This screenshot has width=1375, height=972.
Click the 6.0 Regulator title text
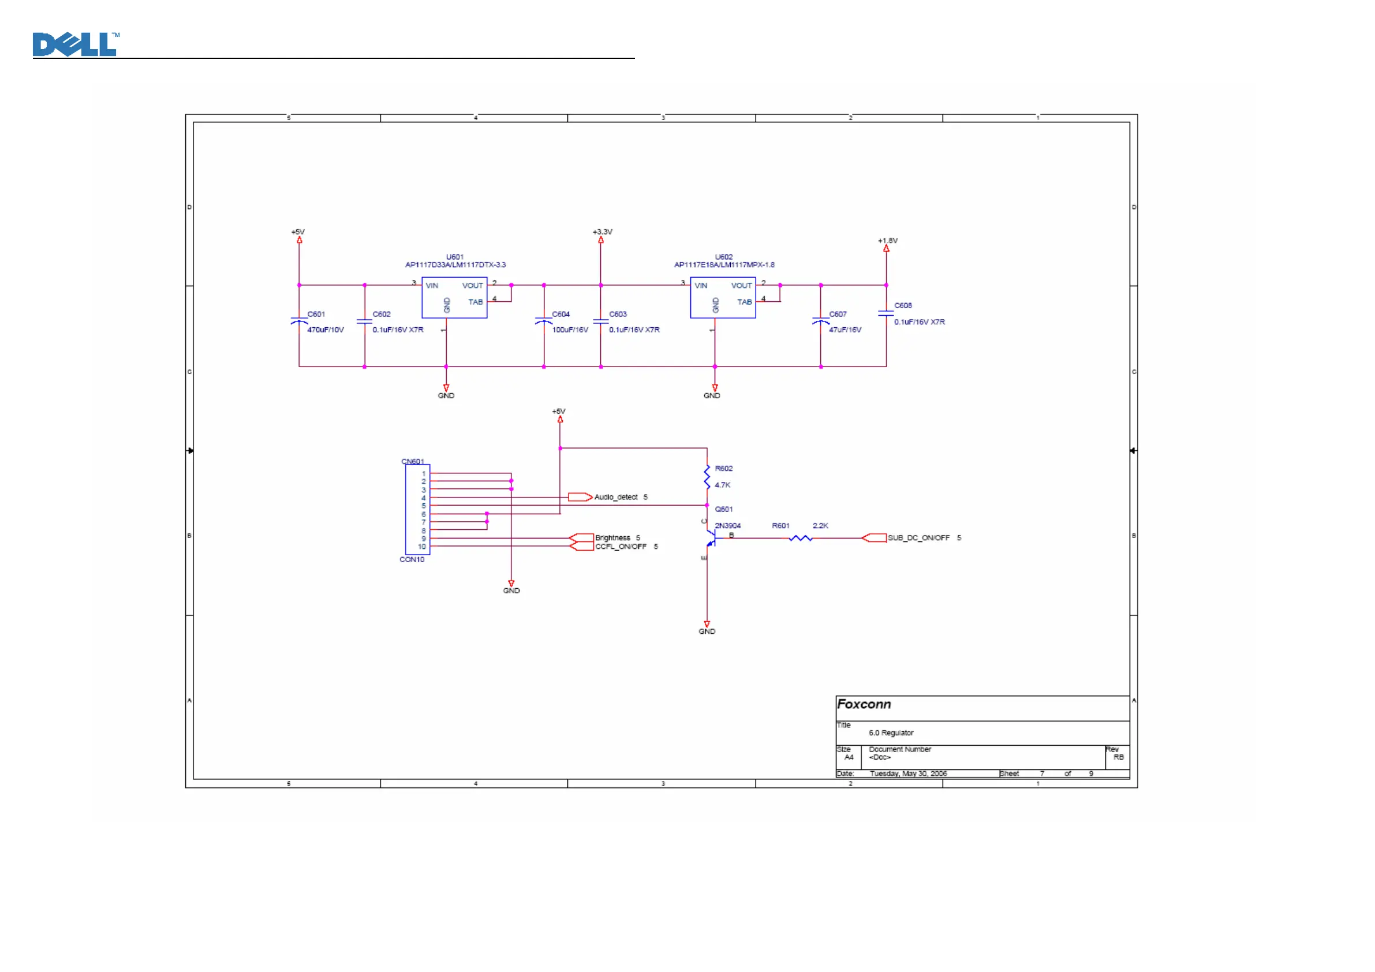coord(891,733)
